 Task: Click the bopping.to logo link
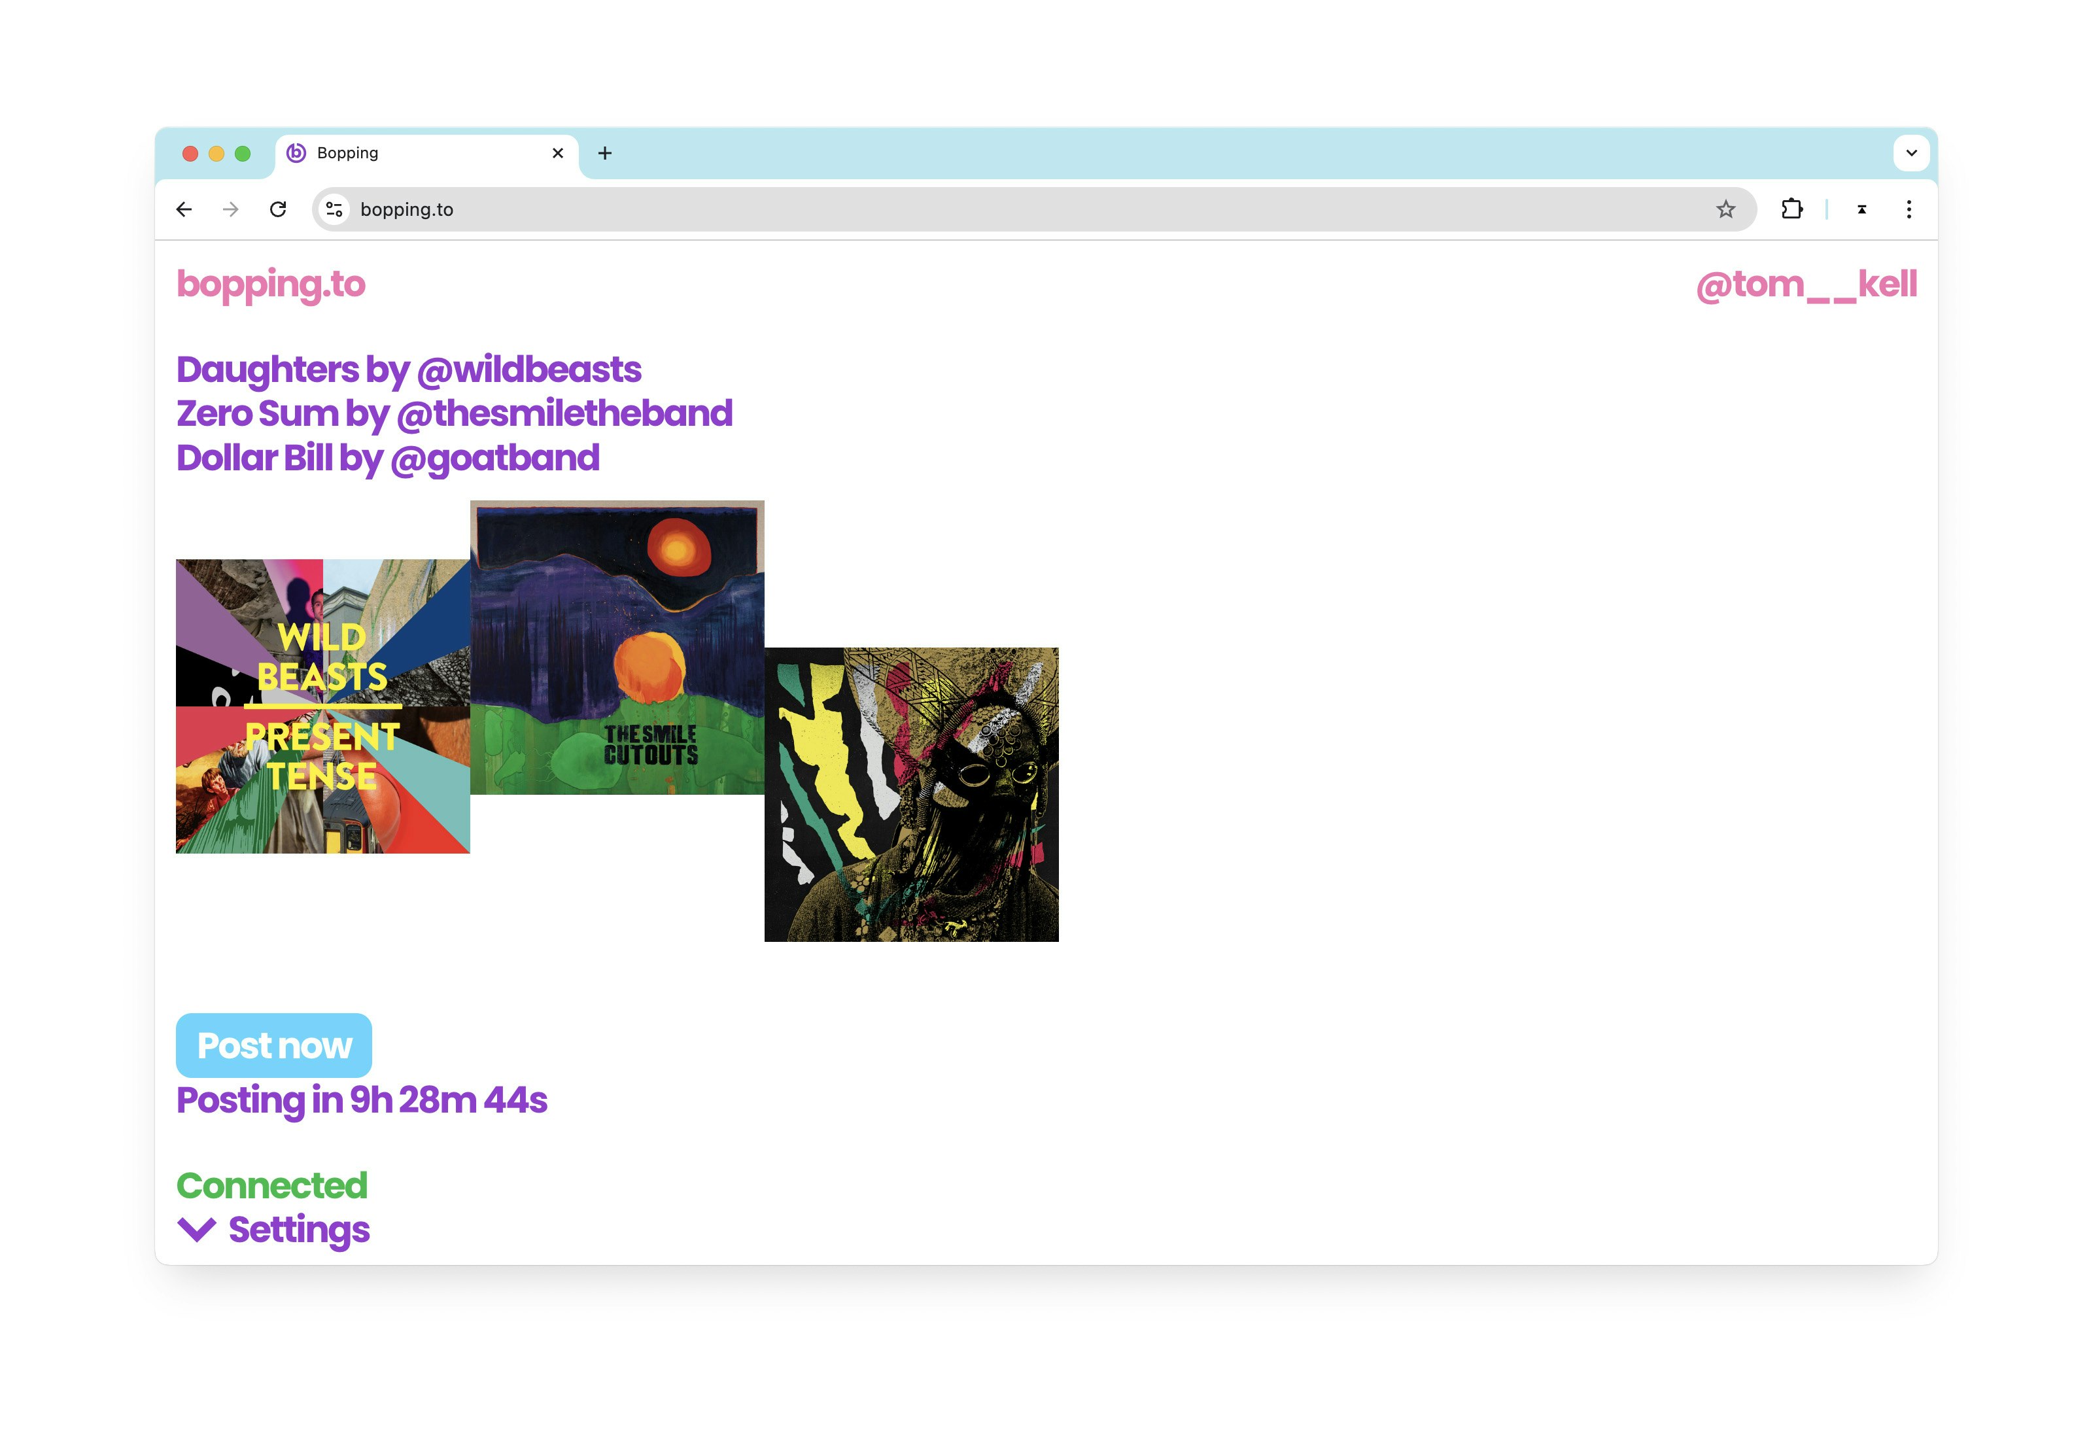pos(270,285)
